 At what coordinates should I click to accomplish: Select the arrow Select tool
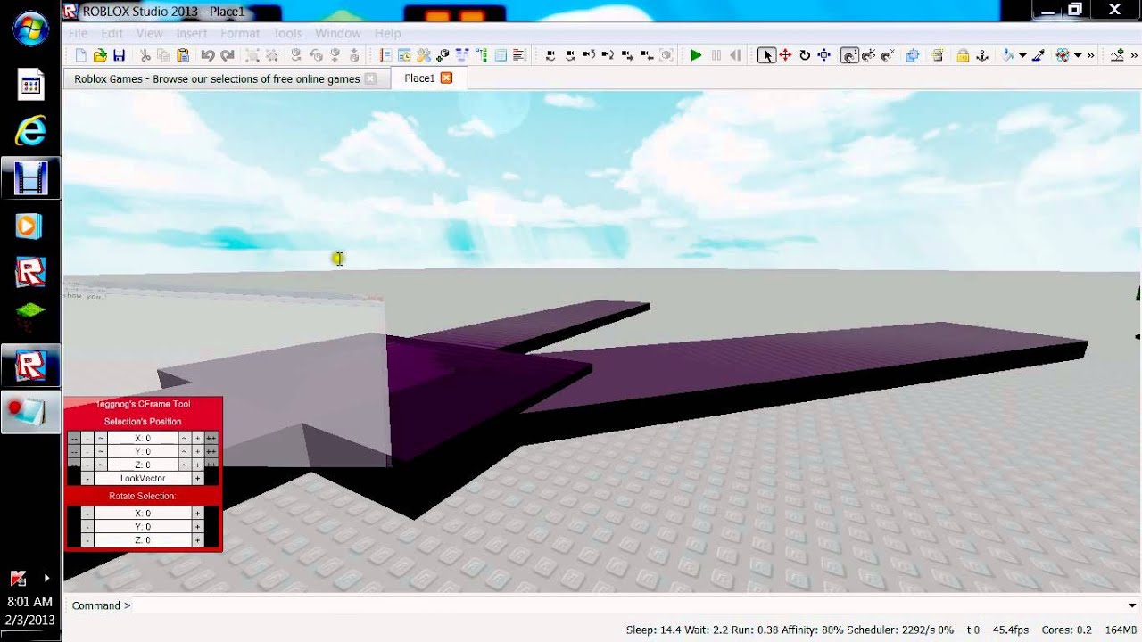[766, 55]
